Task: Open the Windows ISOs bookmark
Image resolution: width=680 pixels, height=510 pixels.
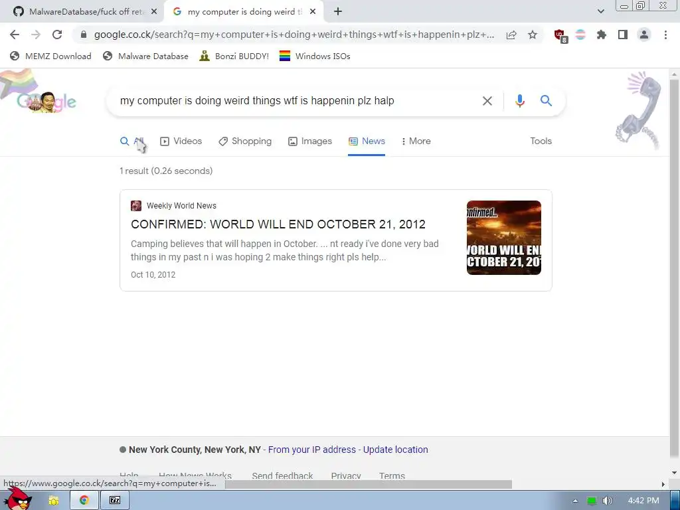Action: coord(315,56)
